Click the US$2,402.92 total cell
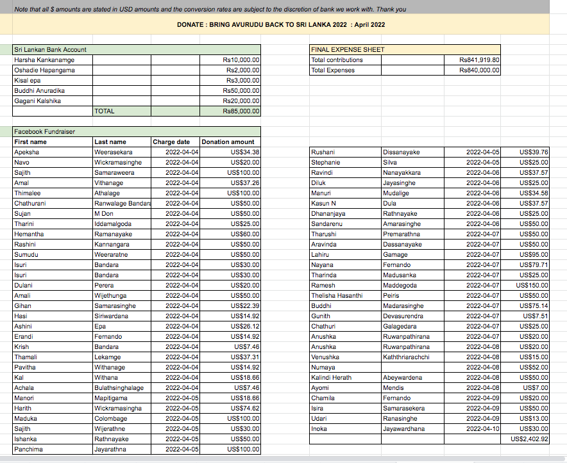567x463 pixels. point(525,439)
